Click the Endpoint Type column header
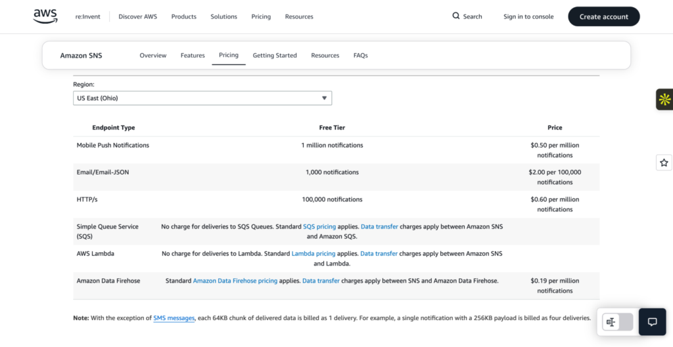 pos(113,128)
